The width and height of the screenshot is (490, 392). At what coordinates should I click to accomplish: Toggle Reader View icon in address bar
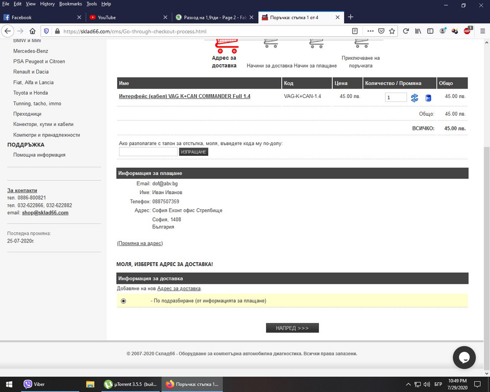[x=355, y=31]
